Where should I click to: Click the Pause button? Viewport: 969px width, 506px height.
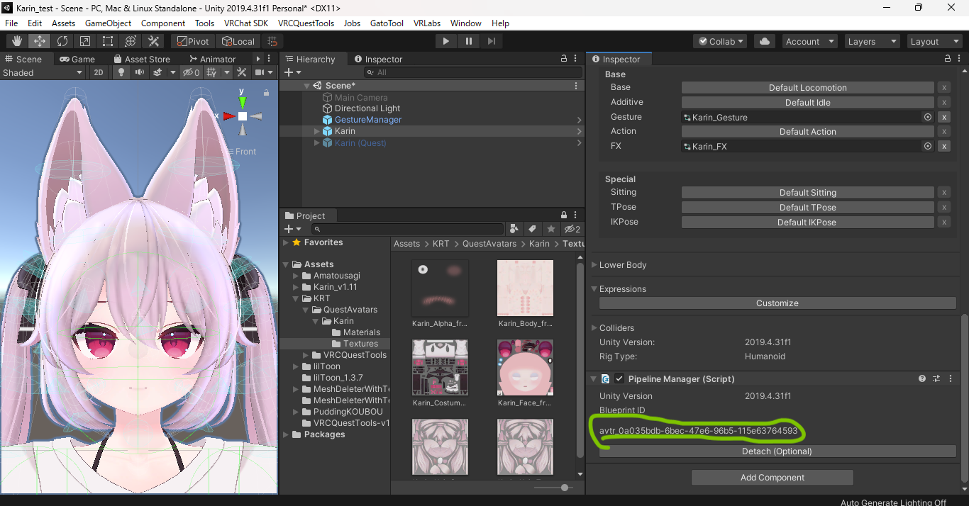468,41
